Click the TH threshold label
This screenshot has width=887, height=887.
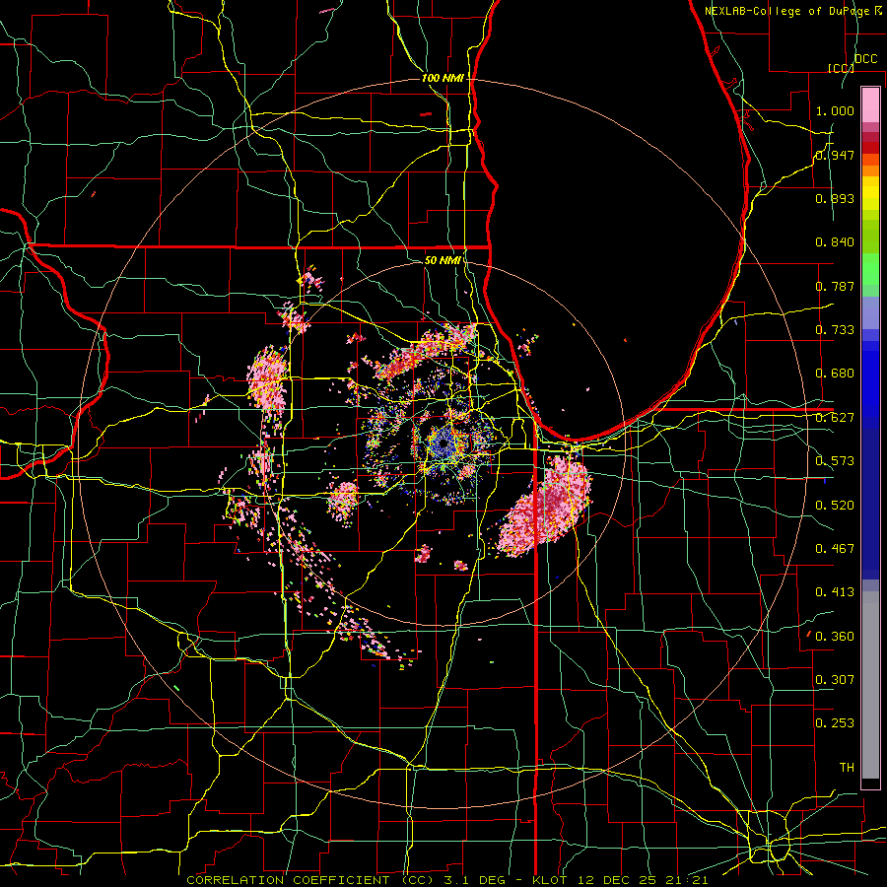847,768
